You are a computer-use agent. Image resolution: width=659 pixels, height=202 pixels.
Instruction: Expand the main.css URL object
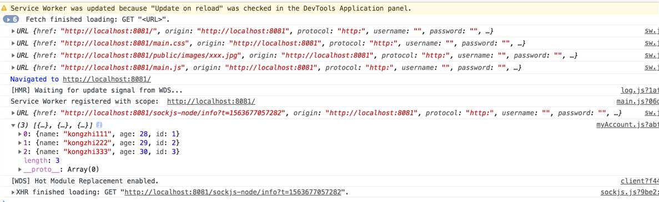13,43
